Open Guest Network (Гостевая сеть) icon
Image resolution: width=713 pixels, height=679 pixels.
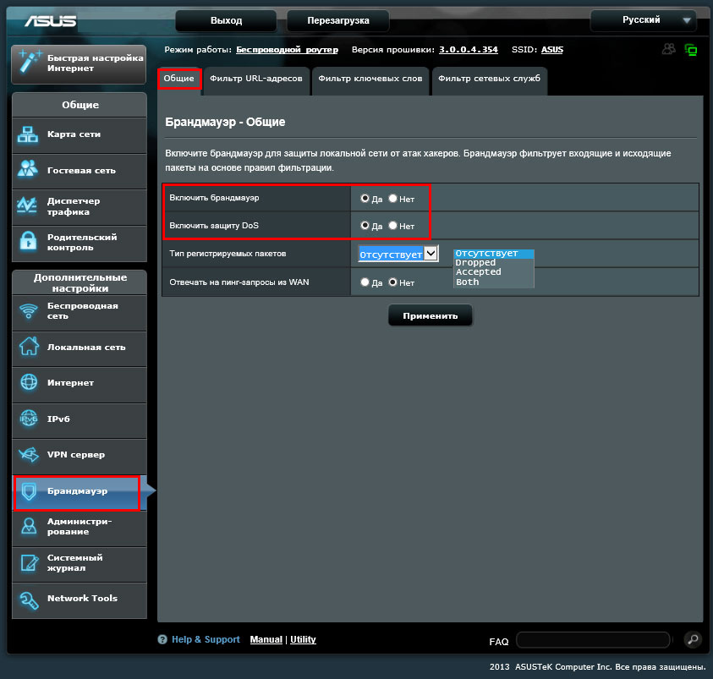point(29,170)
